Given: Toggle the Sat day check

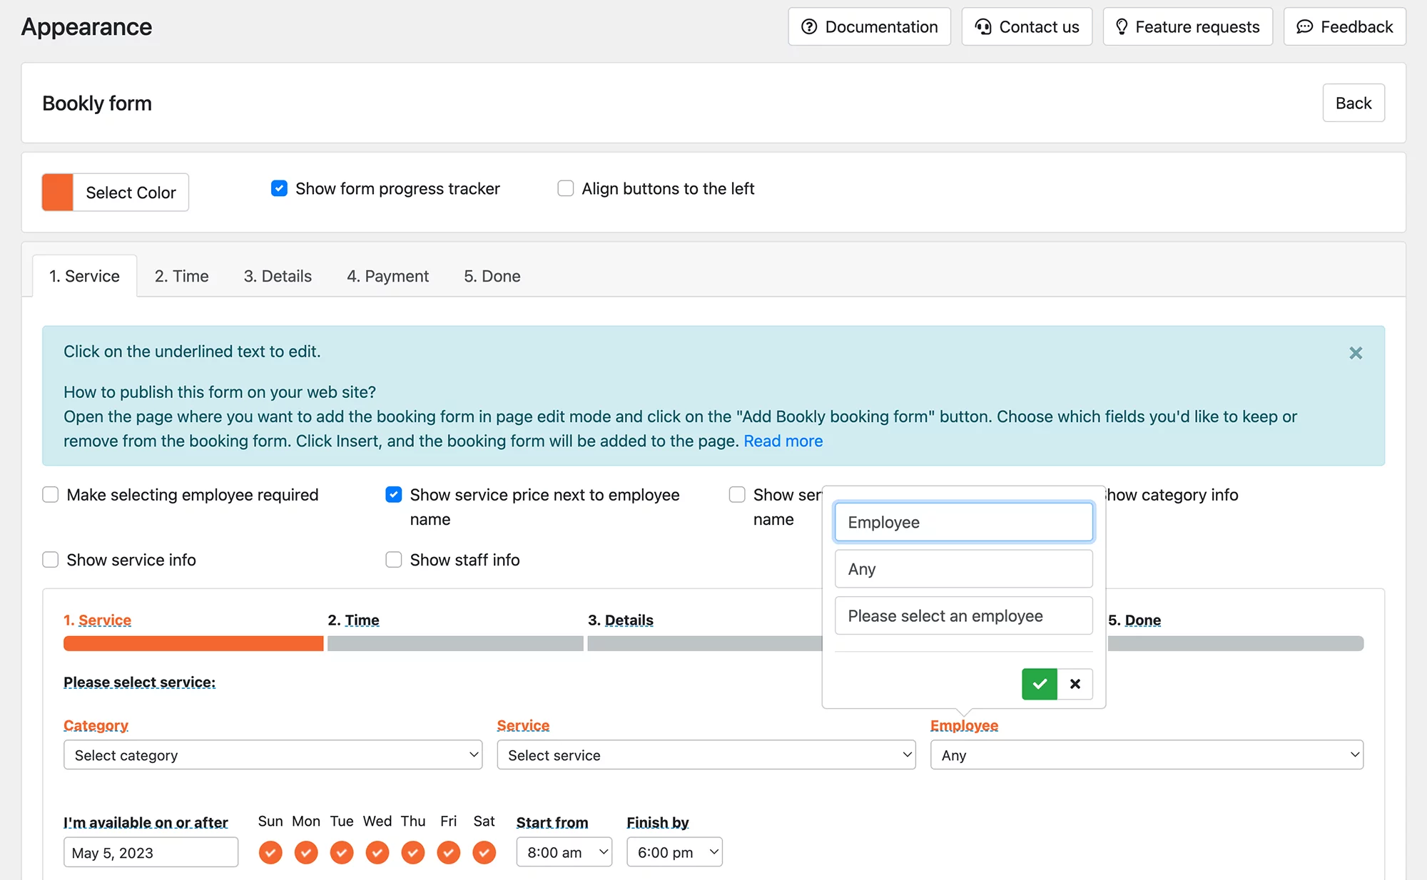Looking at the screenshot, I should pos(484,852).
